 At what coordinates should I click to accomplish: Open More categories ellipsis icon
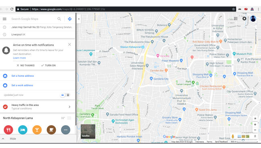pos(65,130)
